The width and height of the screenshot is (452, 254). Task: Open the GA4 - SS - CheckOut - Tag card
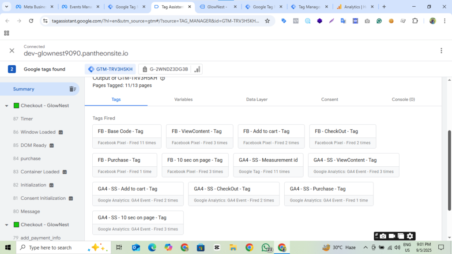click(x=234, y=194)
